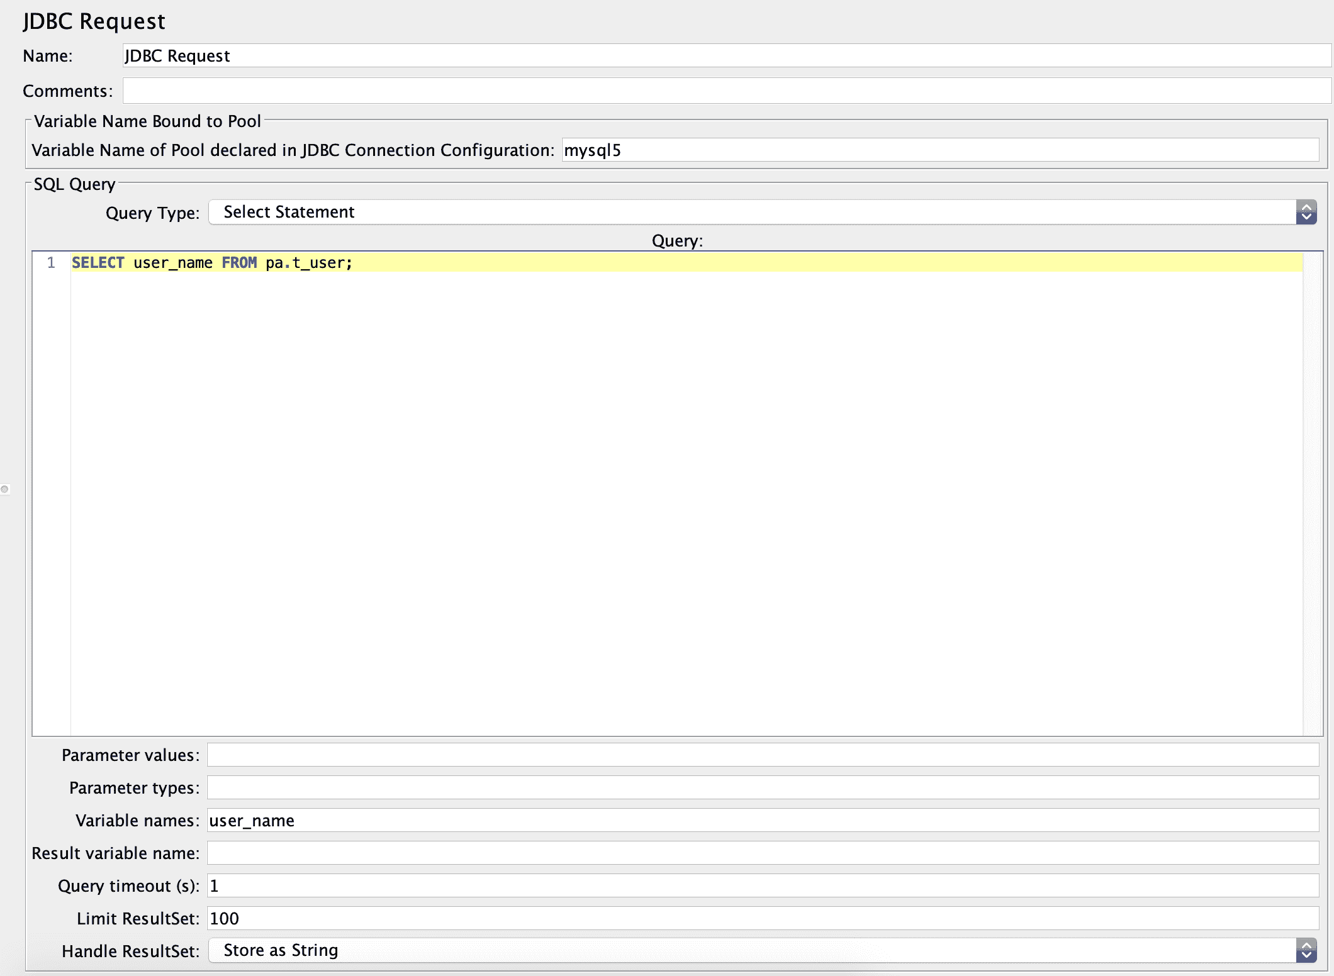Focus the Parameter types field
Viewport: 1334px width, 976px height.
(x=761, y=788)
